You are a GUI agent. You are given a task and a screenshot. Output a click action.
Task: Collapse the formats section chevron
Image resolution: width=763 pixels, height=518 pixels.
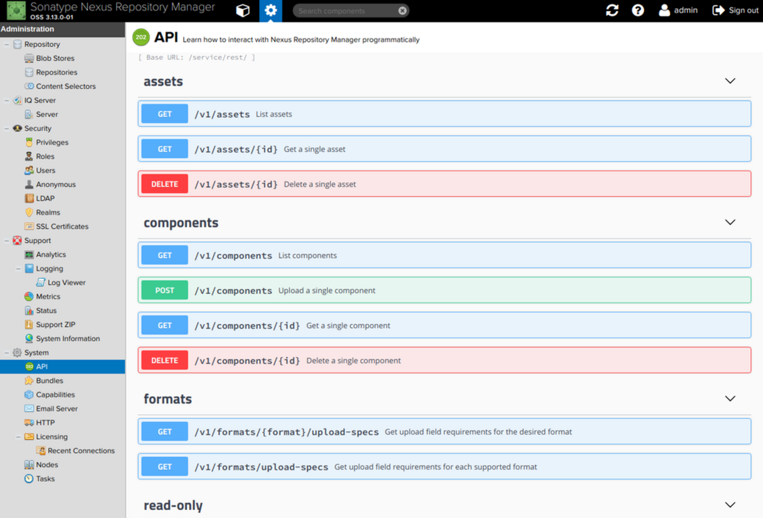[x=730, y=399]
